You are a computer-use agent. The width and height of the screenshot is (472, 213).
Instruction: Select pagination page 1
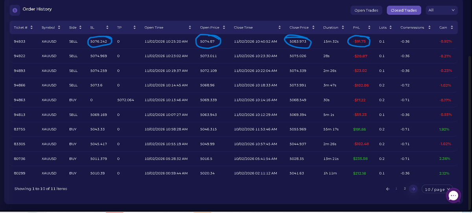pos(396,189)
